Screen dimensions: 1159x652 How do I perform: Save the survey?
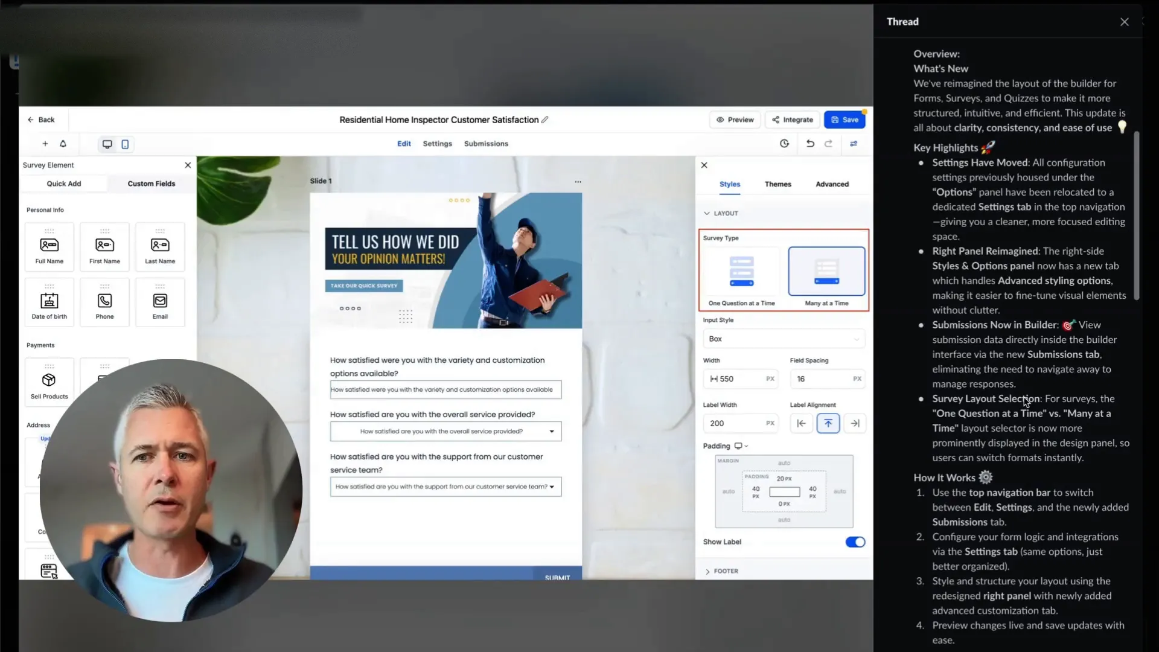[x=845, y=120]
